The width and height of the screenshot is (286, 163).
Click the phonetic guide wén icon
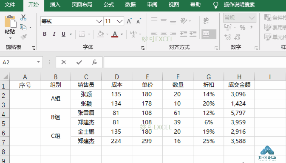(133, 34)
